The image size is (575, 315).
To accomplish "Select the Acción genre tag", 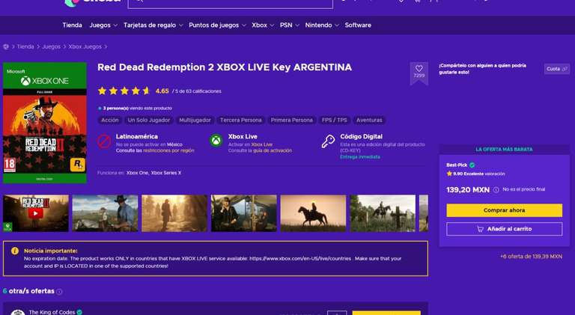I will click(110, 120).
